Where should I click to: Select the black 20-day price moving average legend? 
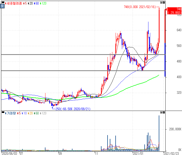pyautogui.click(x=30, y=3)
